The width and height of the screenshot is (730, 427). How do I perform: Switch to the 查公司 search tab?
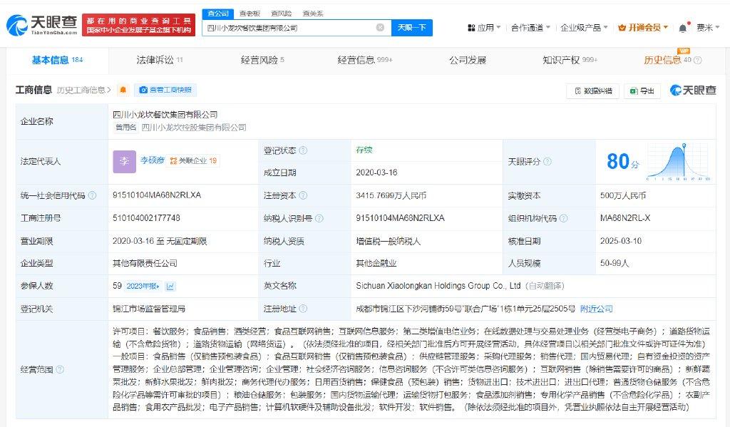(218, 14)
